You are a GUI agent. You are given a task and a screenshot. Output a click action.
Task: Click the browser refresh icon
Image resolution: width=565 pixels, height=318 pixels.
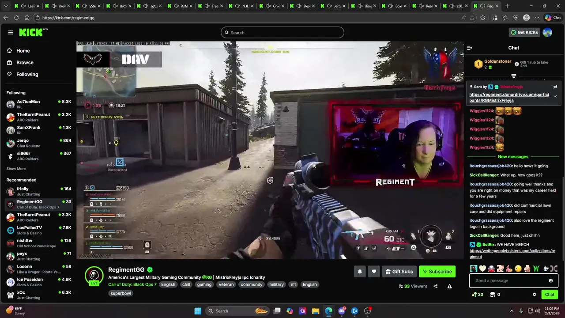[16, 18]
